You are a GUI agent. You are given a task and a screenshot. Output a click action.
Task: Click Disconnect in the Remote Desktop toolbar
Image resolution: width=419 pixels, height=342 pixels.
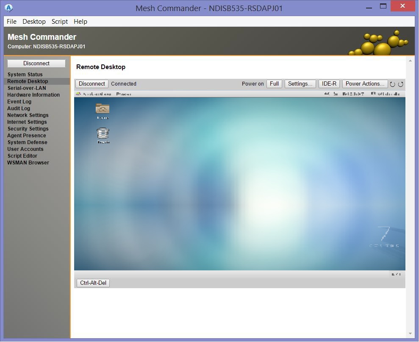tap(92, 83)
